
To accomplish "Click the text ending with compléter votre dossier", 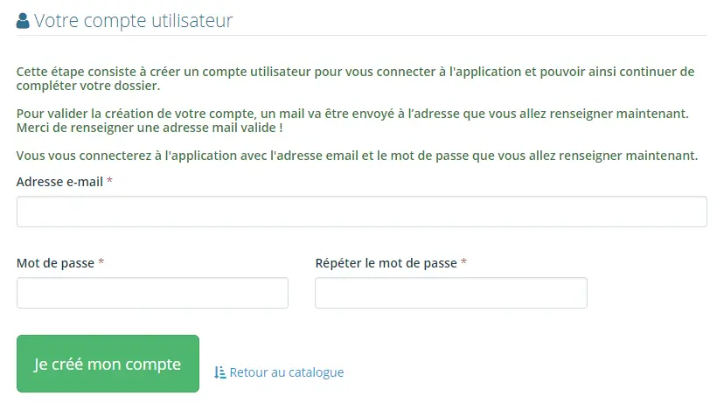I will (88, 86).
